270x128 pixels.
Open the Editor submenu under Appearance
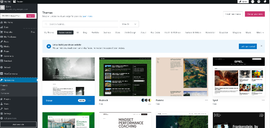coord(3,90)
